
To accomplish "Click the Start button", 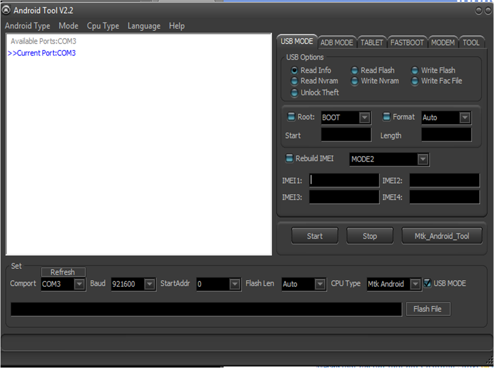I will point(315,236).
